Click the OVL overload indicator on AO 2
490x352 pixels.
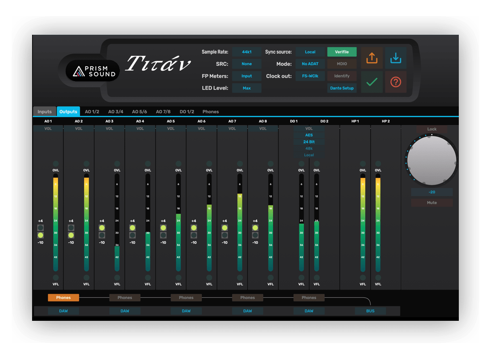(x=86, y=164)
